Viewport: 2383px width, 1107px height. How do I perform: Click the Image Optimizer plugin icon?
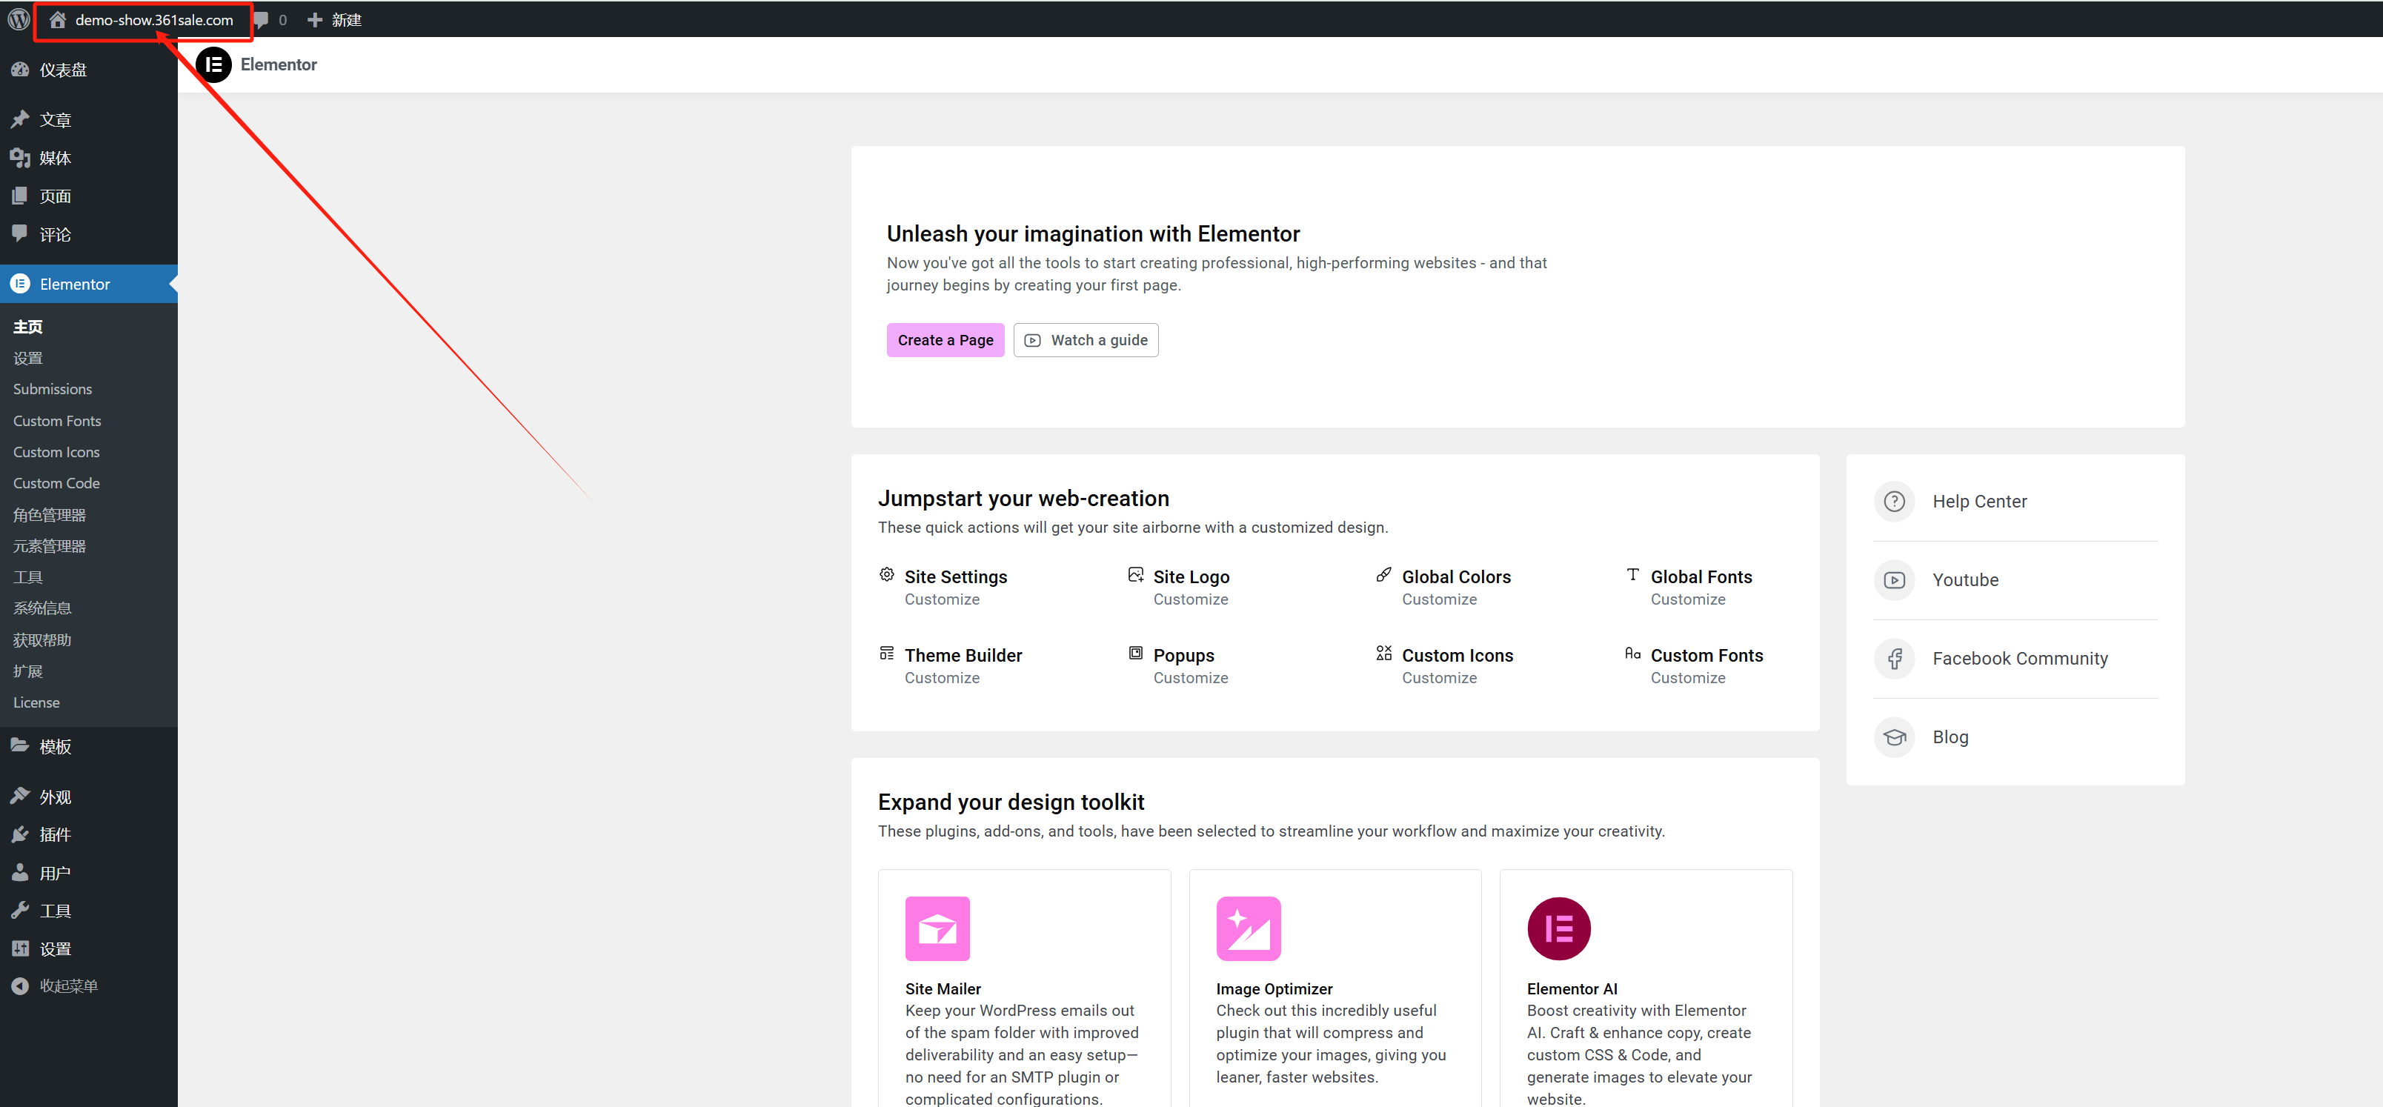coord(1247,928)
